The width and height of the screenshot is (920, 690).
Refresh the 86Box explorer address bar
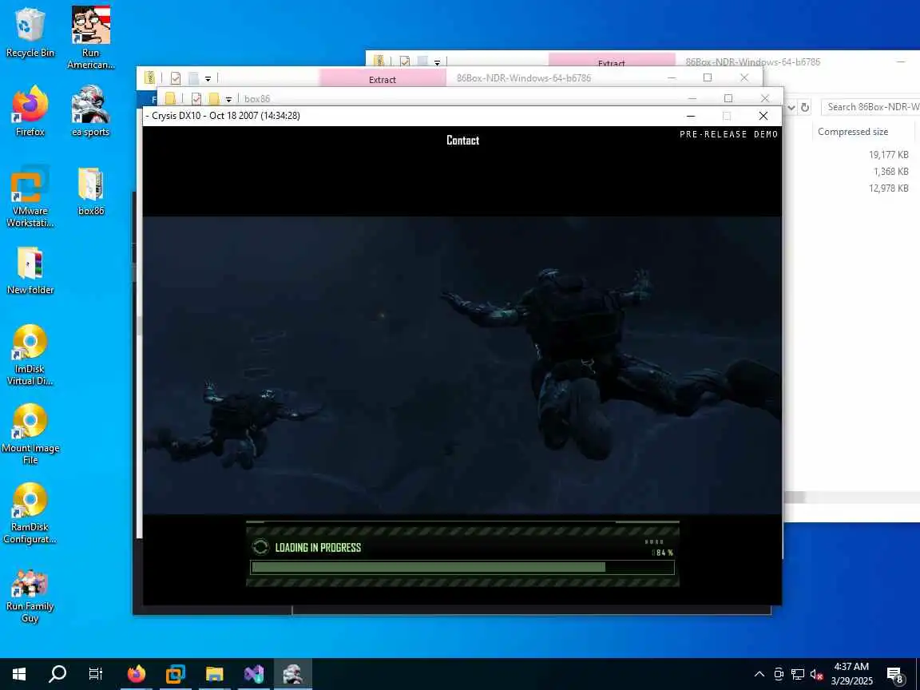tap(805, 107)
